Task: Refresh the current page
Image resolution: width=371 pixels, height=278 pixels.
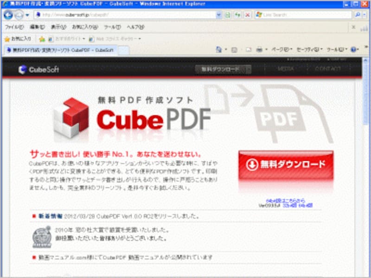Action: pyautogui.click(x=237, y=14)
